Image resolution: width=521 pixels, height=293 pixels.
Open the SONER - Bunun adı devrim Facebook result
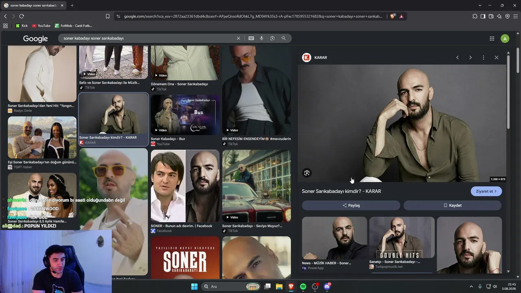(185, 186)
